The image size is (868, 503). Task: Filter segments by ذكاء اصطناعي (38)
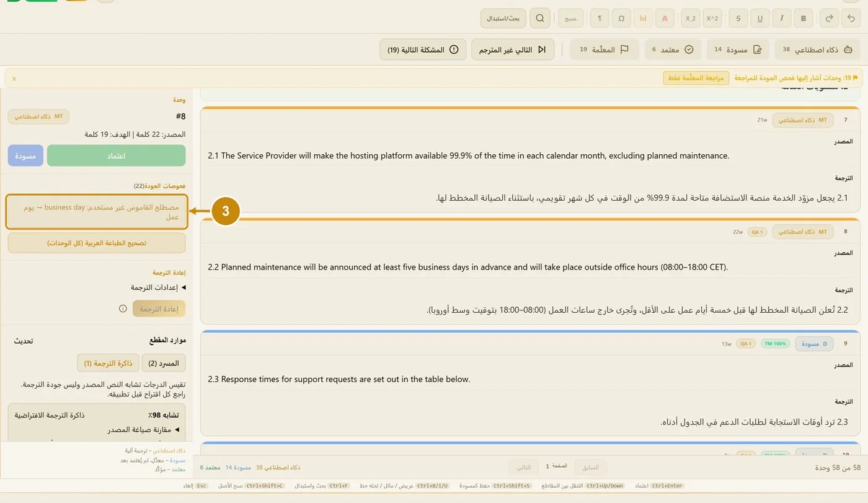pyautogui.click(x=818, y=50)
